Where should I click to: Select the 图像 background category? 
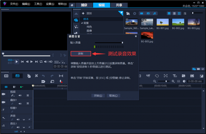click(89, 31)
